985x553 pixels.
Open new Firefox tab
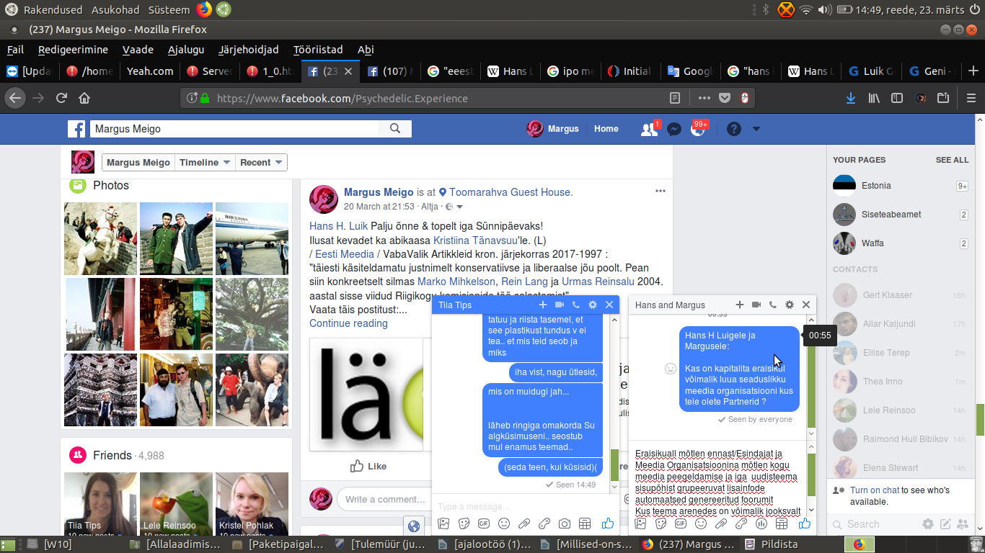[973, 71]
